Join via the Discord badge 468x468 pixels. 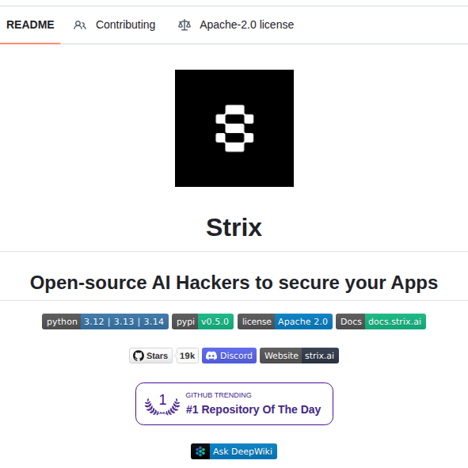click(229, 356)
